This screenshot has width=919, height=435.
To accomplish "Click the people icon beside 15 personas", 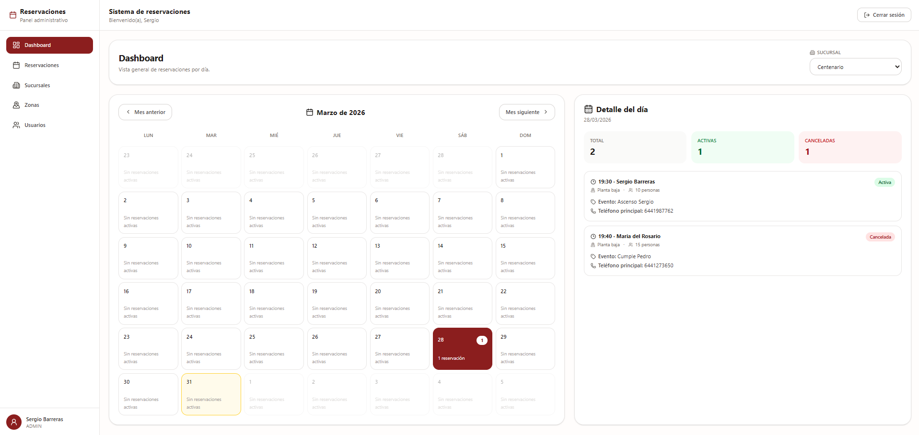I will [631, 245].
